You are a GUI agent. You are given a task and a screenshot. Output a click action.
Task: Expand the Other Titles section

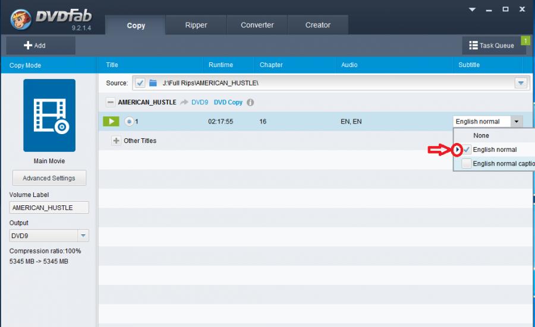click(117, 141)
